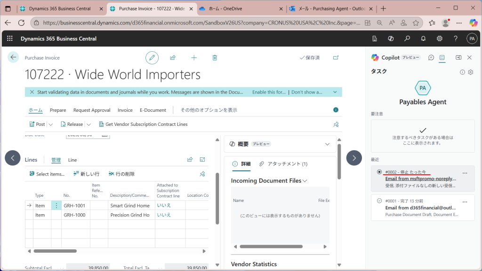Open the app launcher waffle menu
The width and height of the screenshot is (482, 271).
tap(10, 39)
